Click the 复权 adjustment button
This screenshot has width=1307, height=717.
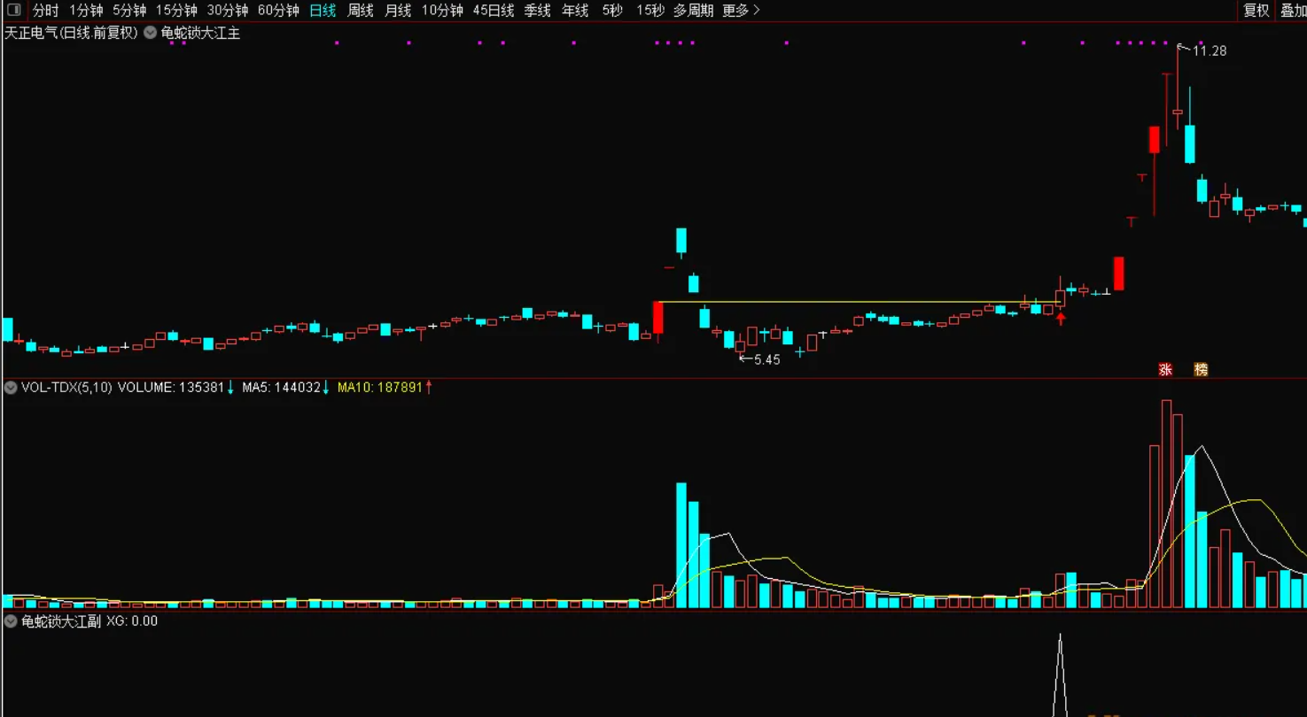[1256, 11]
